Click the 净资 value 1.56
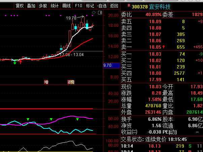The width and height of the screenshot is (203, 152). [157, 125]
